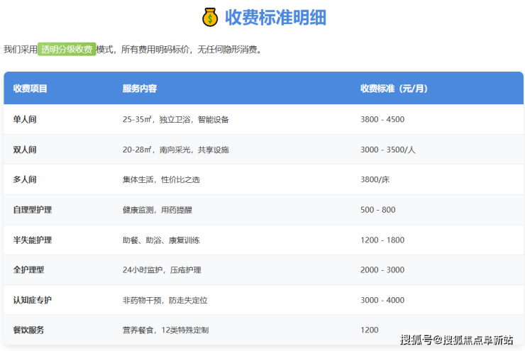Click the 3000 - 3500/人 price cell
The height and width of the screenshot is (351, 525).
tap(387, 150)
